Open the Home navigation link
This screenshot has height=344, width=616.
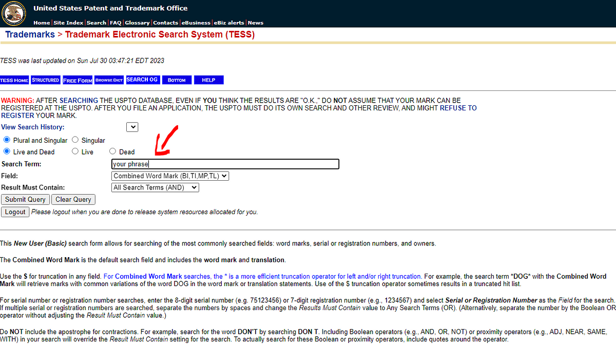(42, 23)
